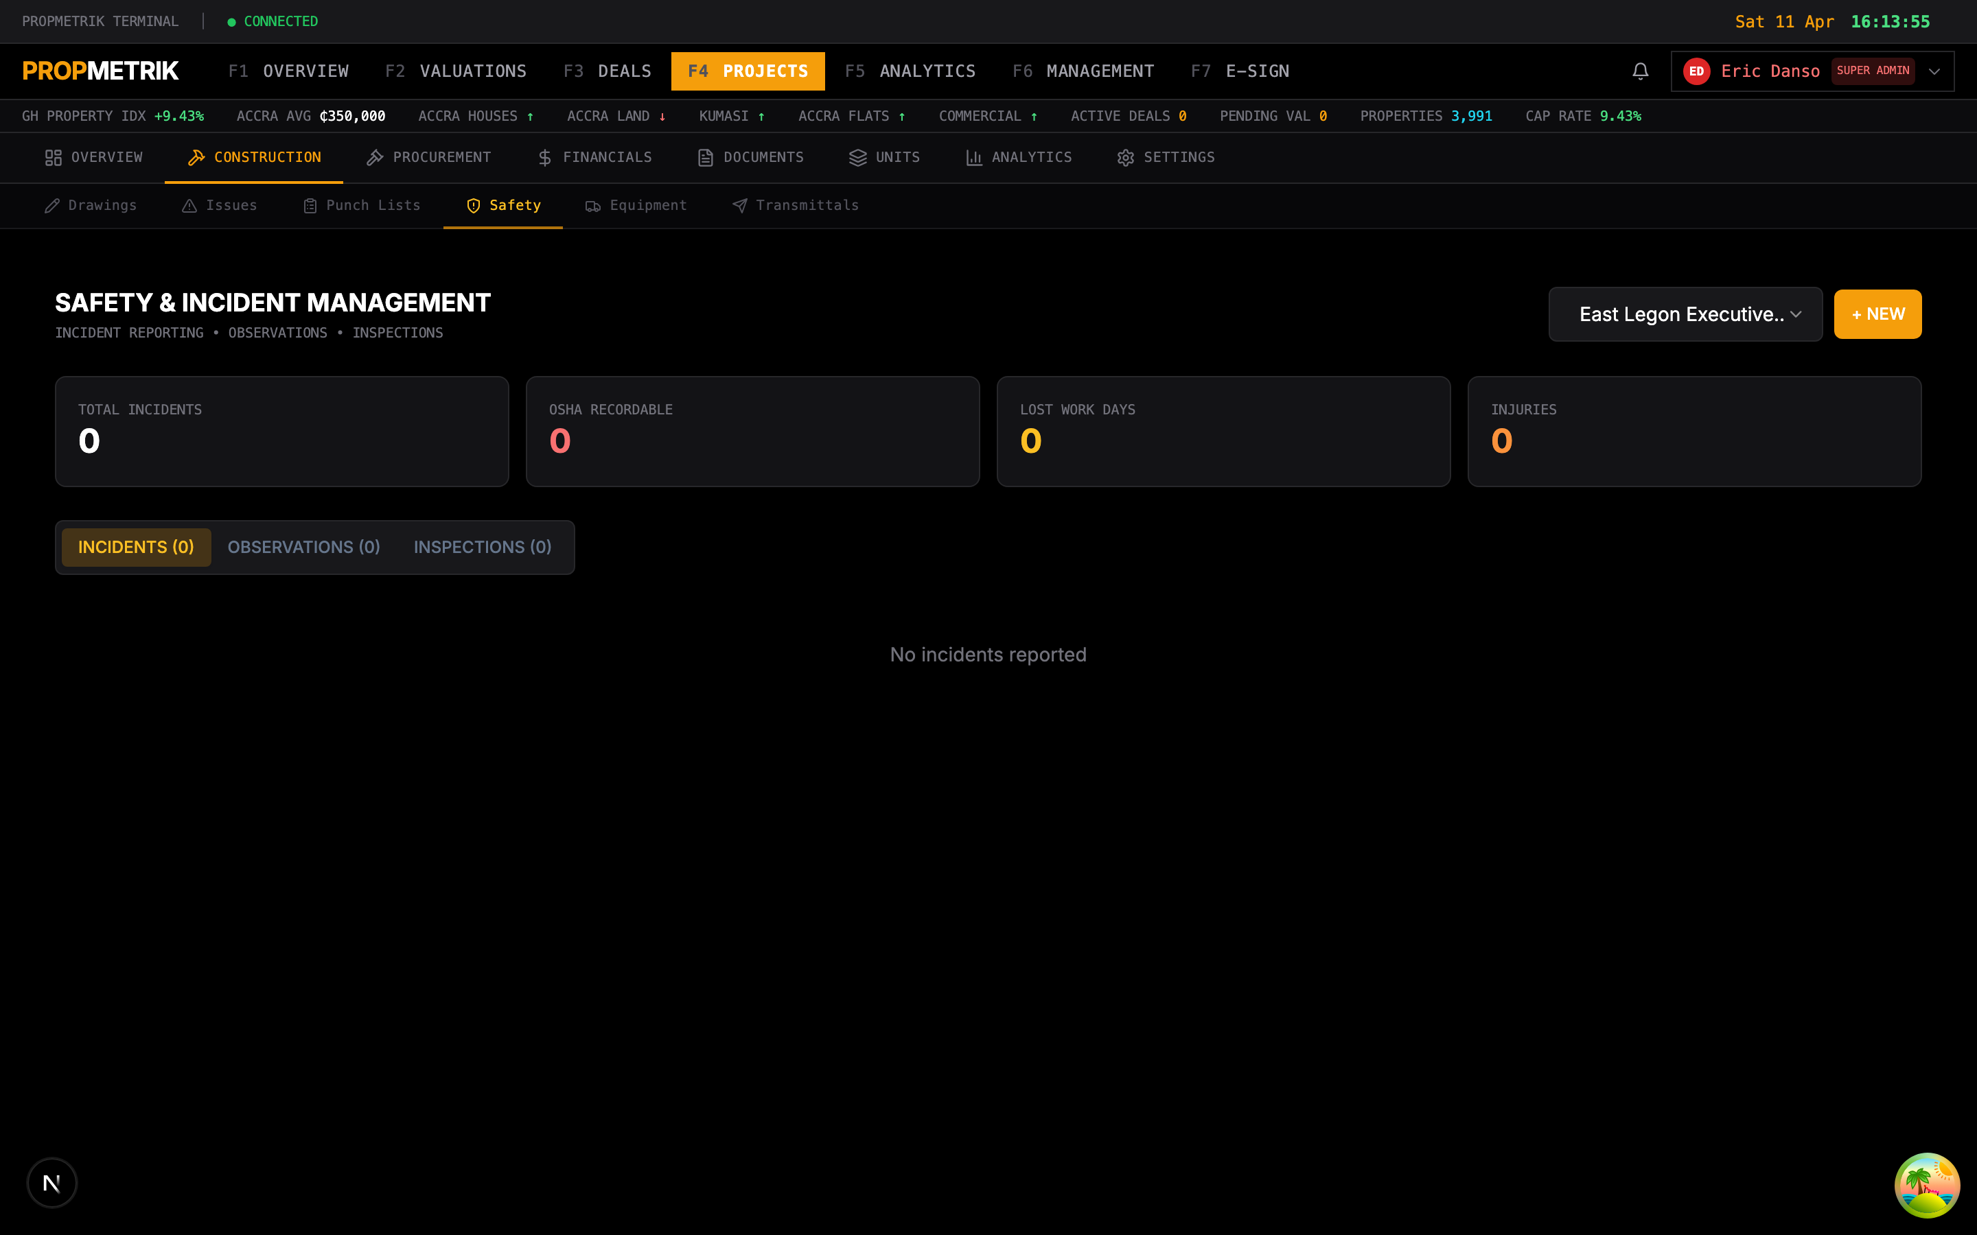
Task: Click the Punch Lists clipboard icon
Action: (310, 206)
